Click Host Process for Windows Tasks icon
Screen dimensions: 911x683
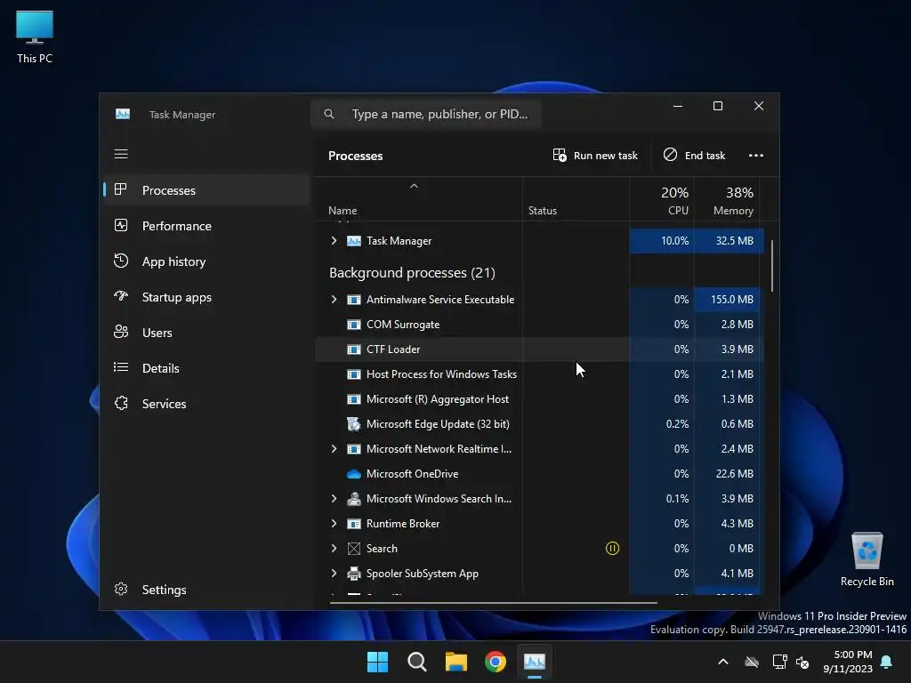pyautogui.click(x=354, y=374)
